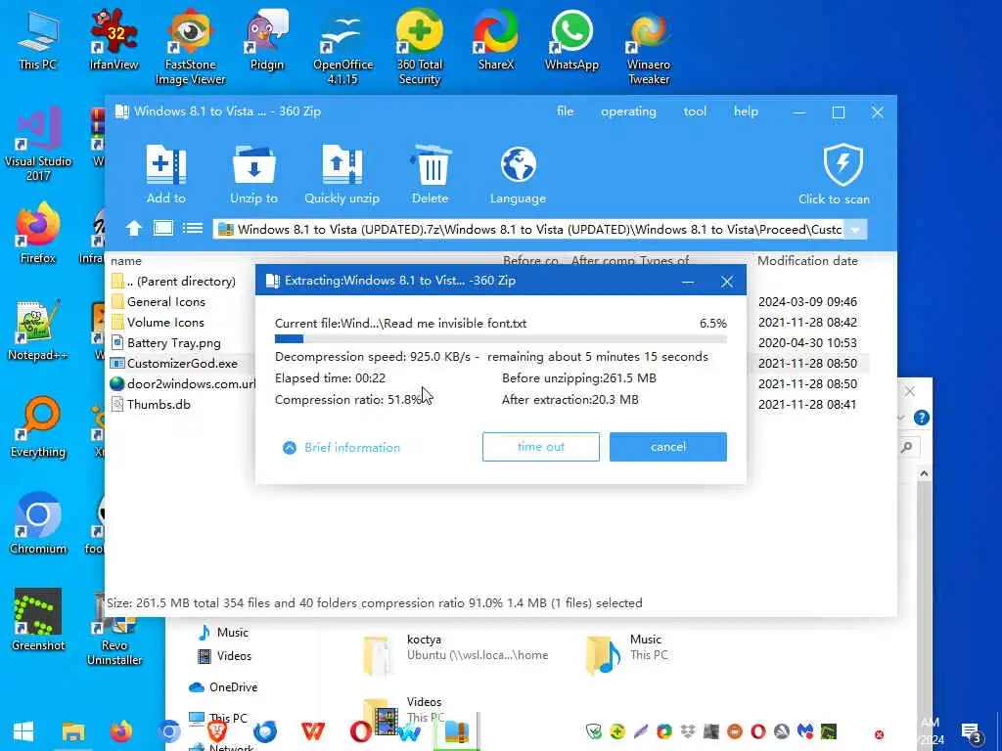This screenshot has height=751, width=1002.
Task: Open Notepad++ desktop shortcut
Action: point(38,331)
